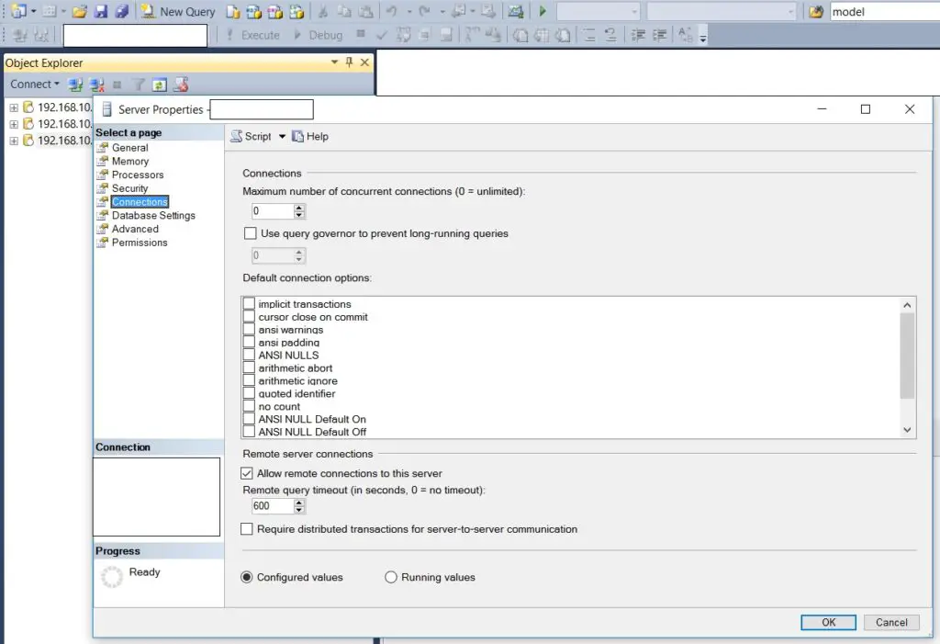Viewport: 940px width, 644px height.
Task: Select the Running values radio button
Action: pyautogui.click(x=391, y=577)
